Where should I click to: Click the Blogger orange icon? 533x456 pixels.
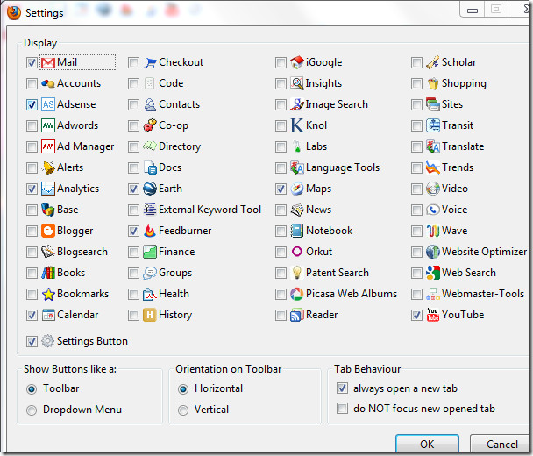click(48, 231)
